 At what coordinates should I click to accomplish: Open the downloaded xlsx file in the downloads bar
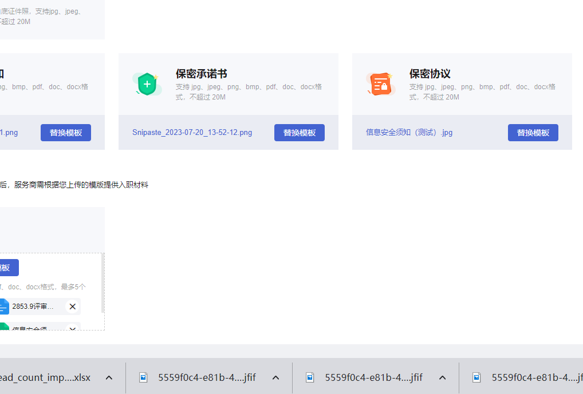tap(46, 377)
